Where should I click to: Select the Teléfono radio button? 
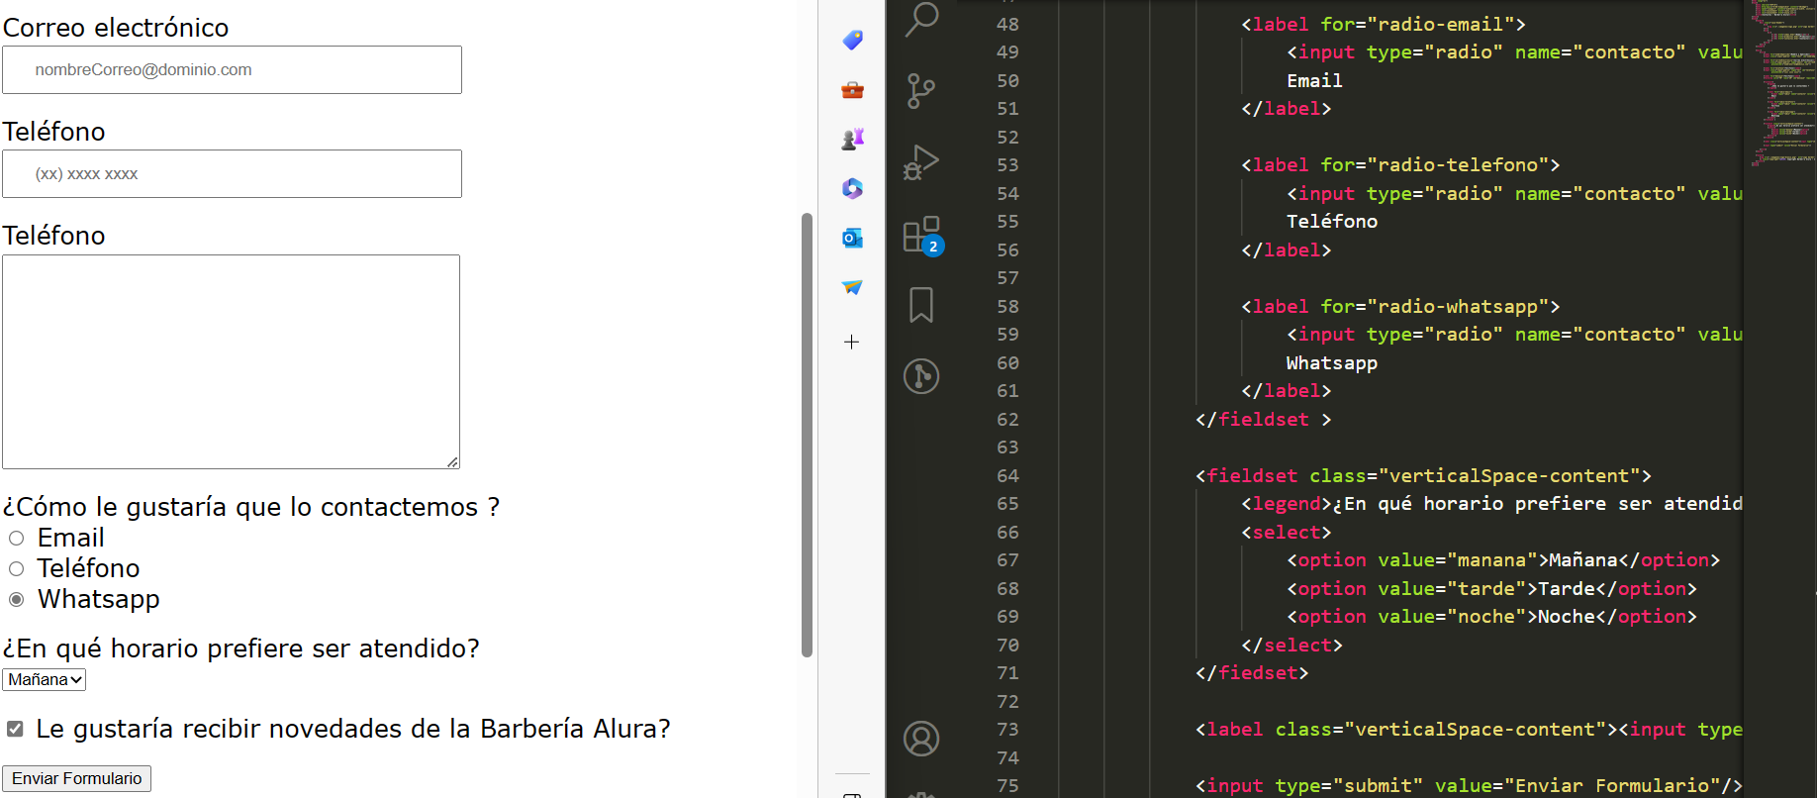coord(17,569)
